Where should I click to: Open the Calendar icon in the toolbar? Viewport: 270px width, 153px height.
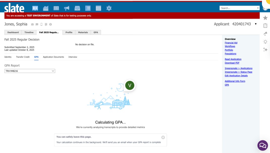click(x=98, y=8)
